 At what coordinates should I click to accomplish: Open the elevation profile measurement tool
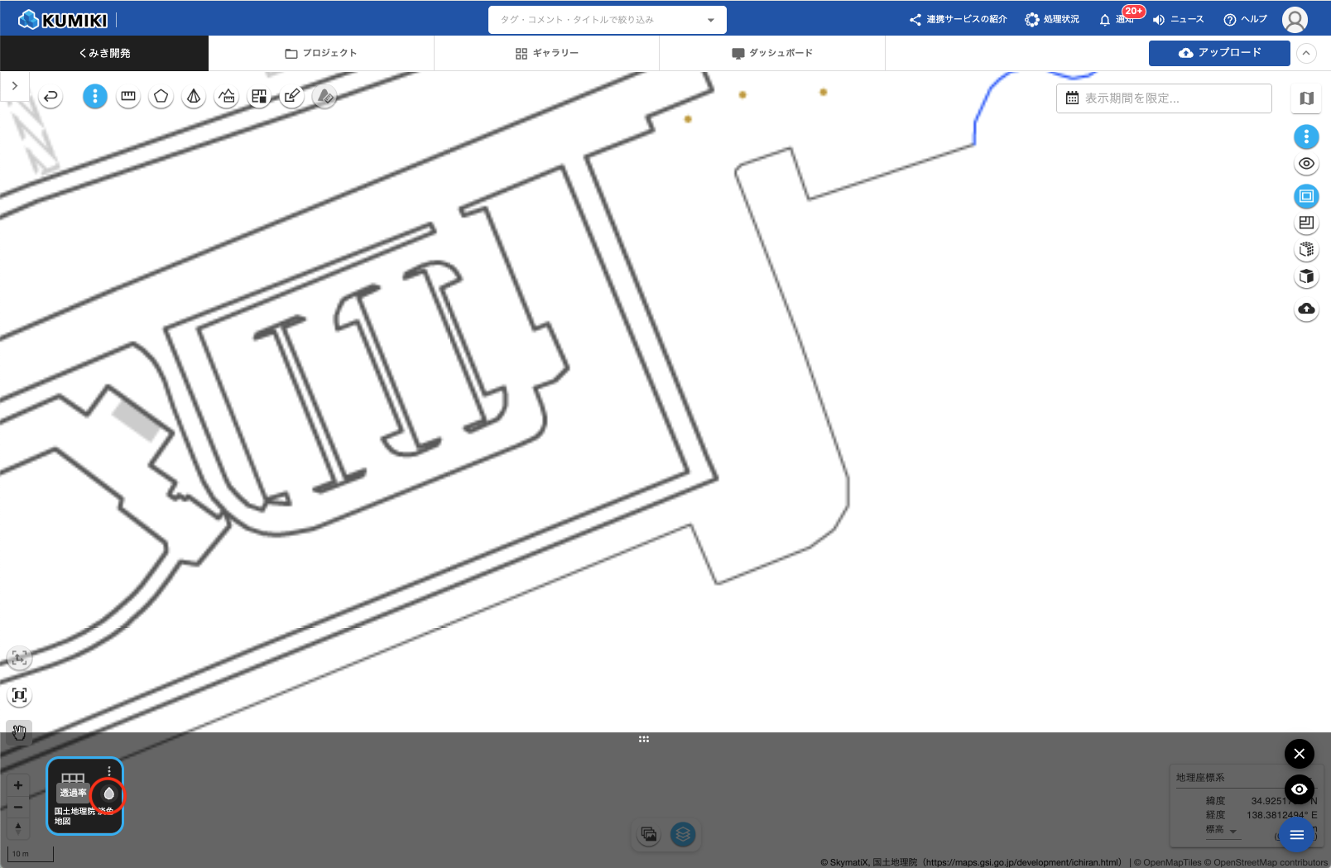click(x=227, y=97)
